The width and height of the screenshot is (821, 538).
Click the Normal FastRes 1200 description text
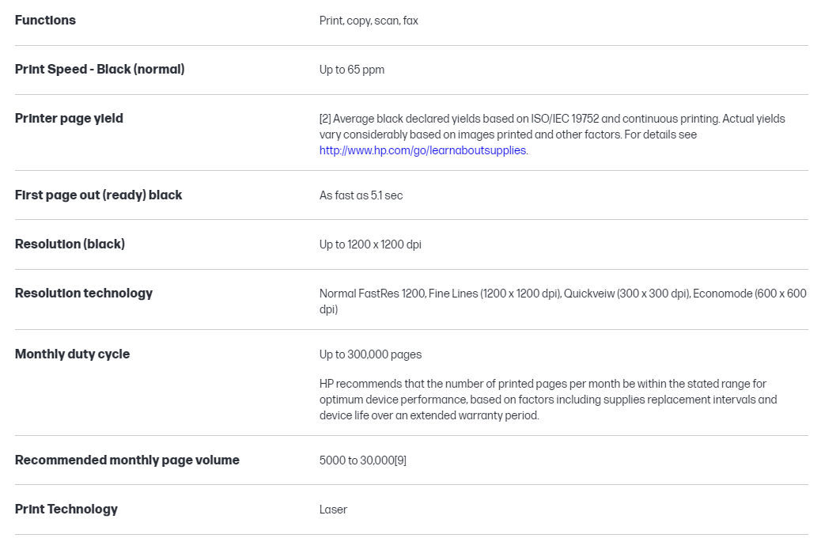[x=562, y=301]
